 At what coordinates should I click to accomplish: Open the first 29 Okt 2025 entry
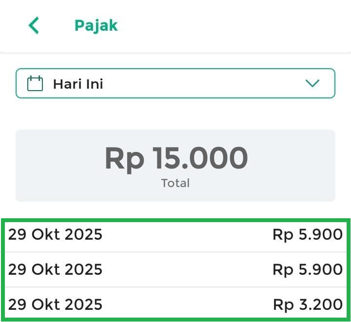click(x=56, y=234)
